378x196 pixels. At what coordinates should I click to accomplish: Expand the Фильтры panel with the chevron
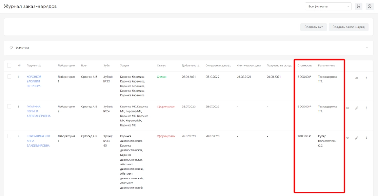point(367,48)
